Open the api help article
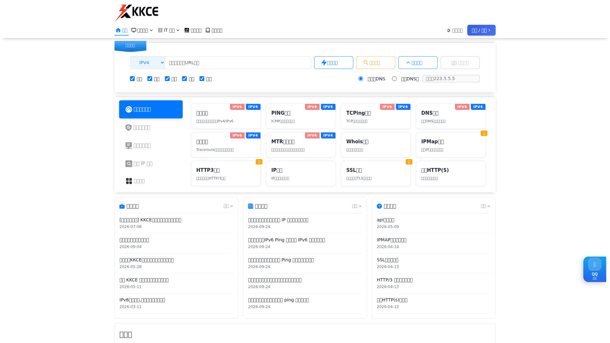Viewport: 610px width, 343px height. tap(385, 220)
